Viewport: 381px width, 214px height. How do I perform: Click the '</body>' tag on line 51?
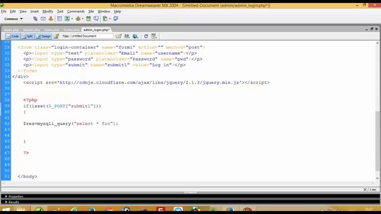click(x=27, y=177)
